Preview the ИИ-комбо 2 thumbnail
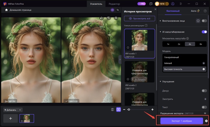 click(140, 72)
